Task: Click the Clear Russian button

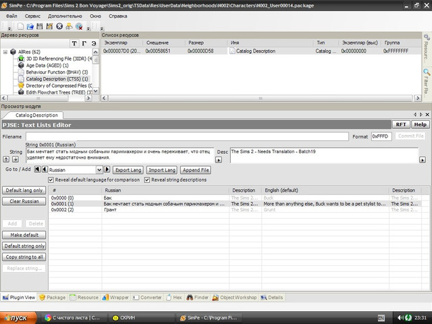Action: pyautogui.click(x=24, y=201)
